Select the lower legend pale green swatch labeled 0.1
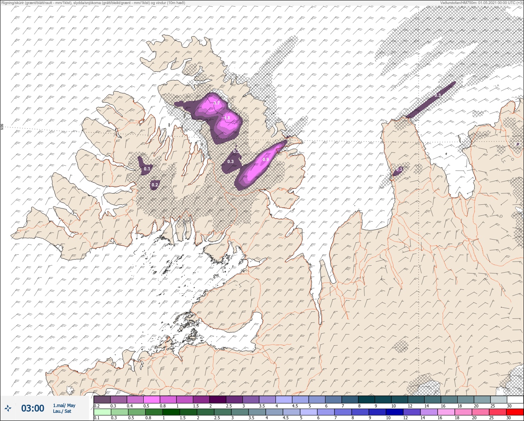The width and height of the screenshot is (524, 421). pyautogui.click(x=102, y=412)
